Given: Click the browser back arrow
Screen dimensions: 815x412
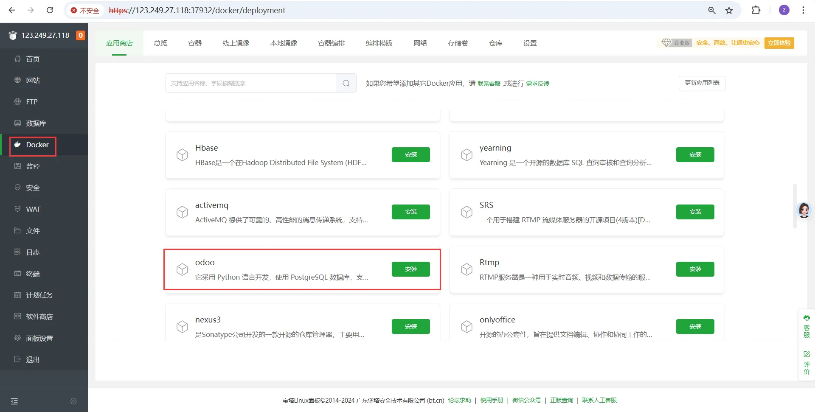Looking at the screenshot, I should (12, 10).
